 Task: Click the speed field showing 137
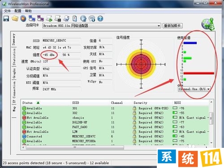tap(61, 61)
